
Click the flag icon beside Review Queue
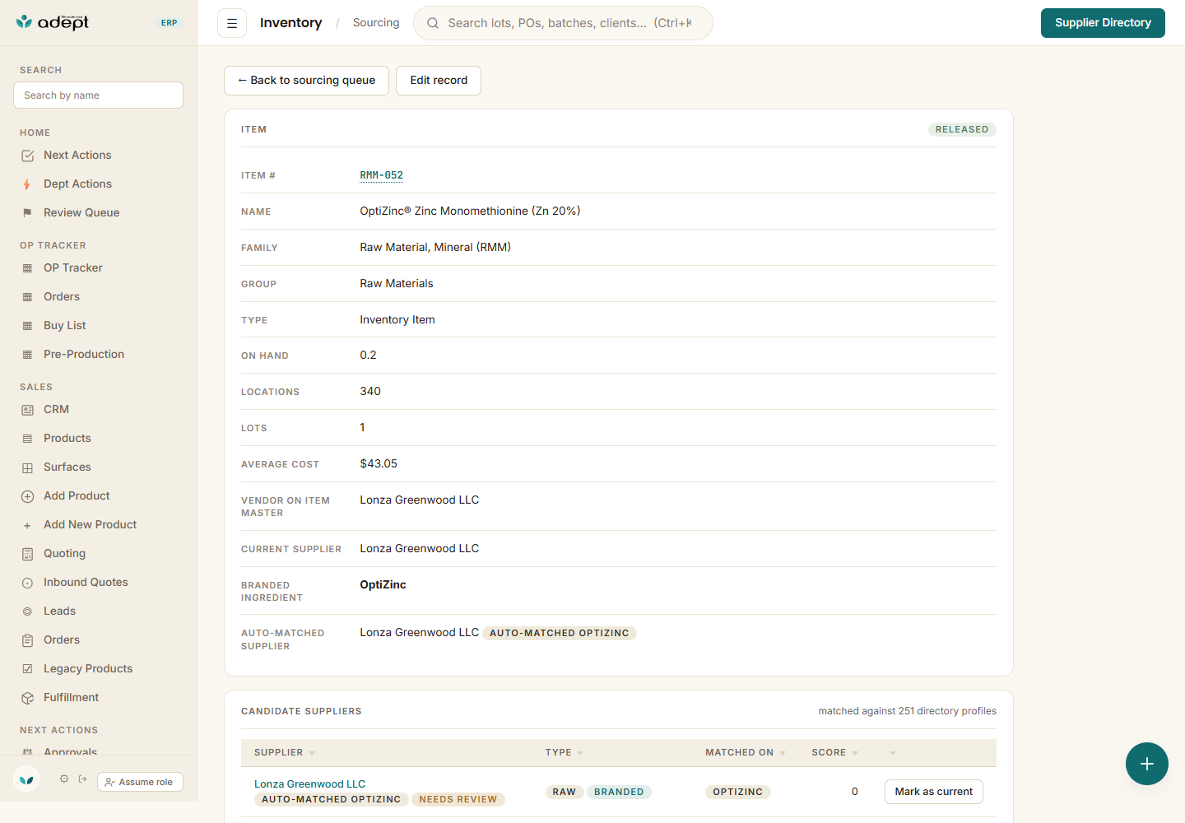[27, 213]
